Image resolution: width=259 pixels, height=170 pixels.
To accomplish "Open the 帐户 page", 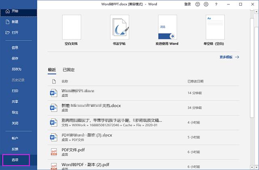I will coord(15,138).
